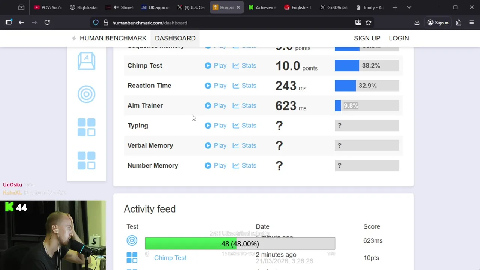Play the Chimp Test via Play link
The image size is (480, 270).
point(216,66)
